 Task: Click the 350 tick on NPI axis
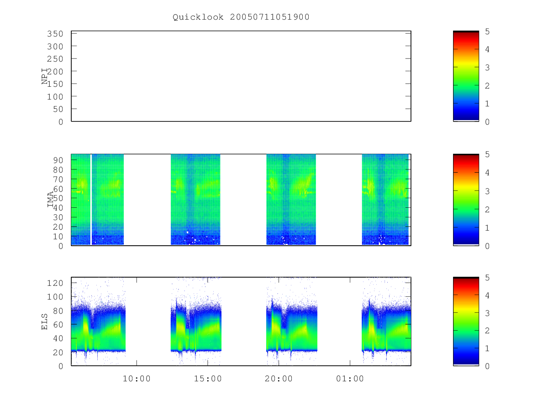pos(55,34)
